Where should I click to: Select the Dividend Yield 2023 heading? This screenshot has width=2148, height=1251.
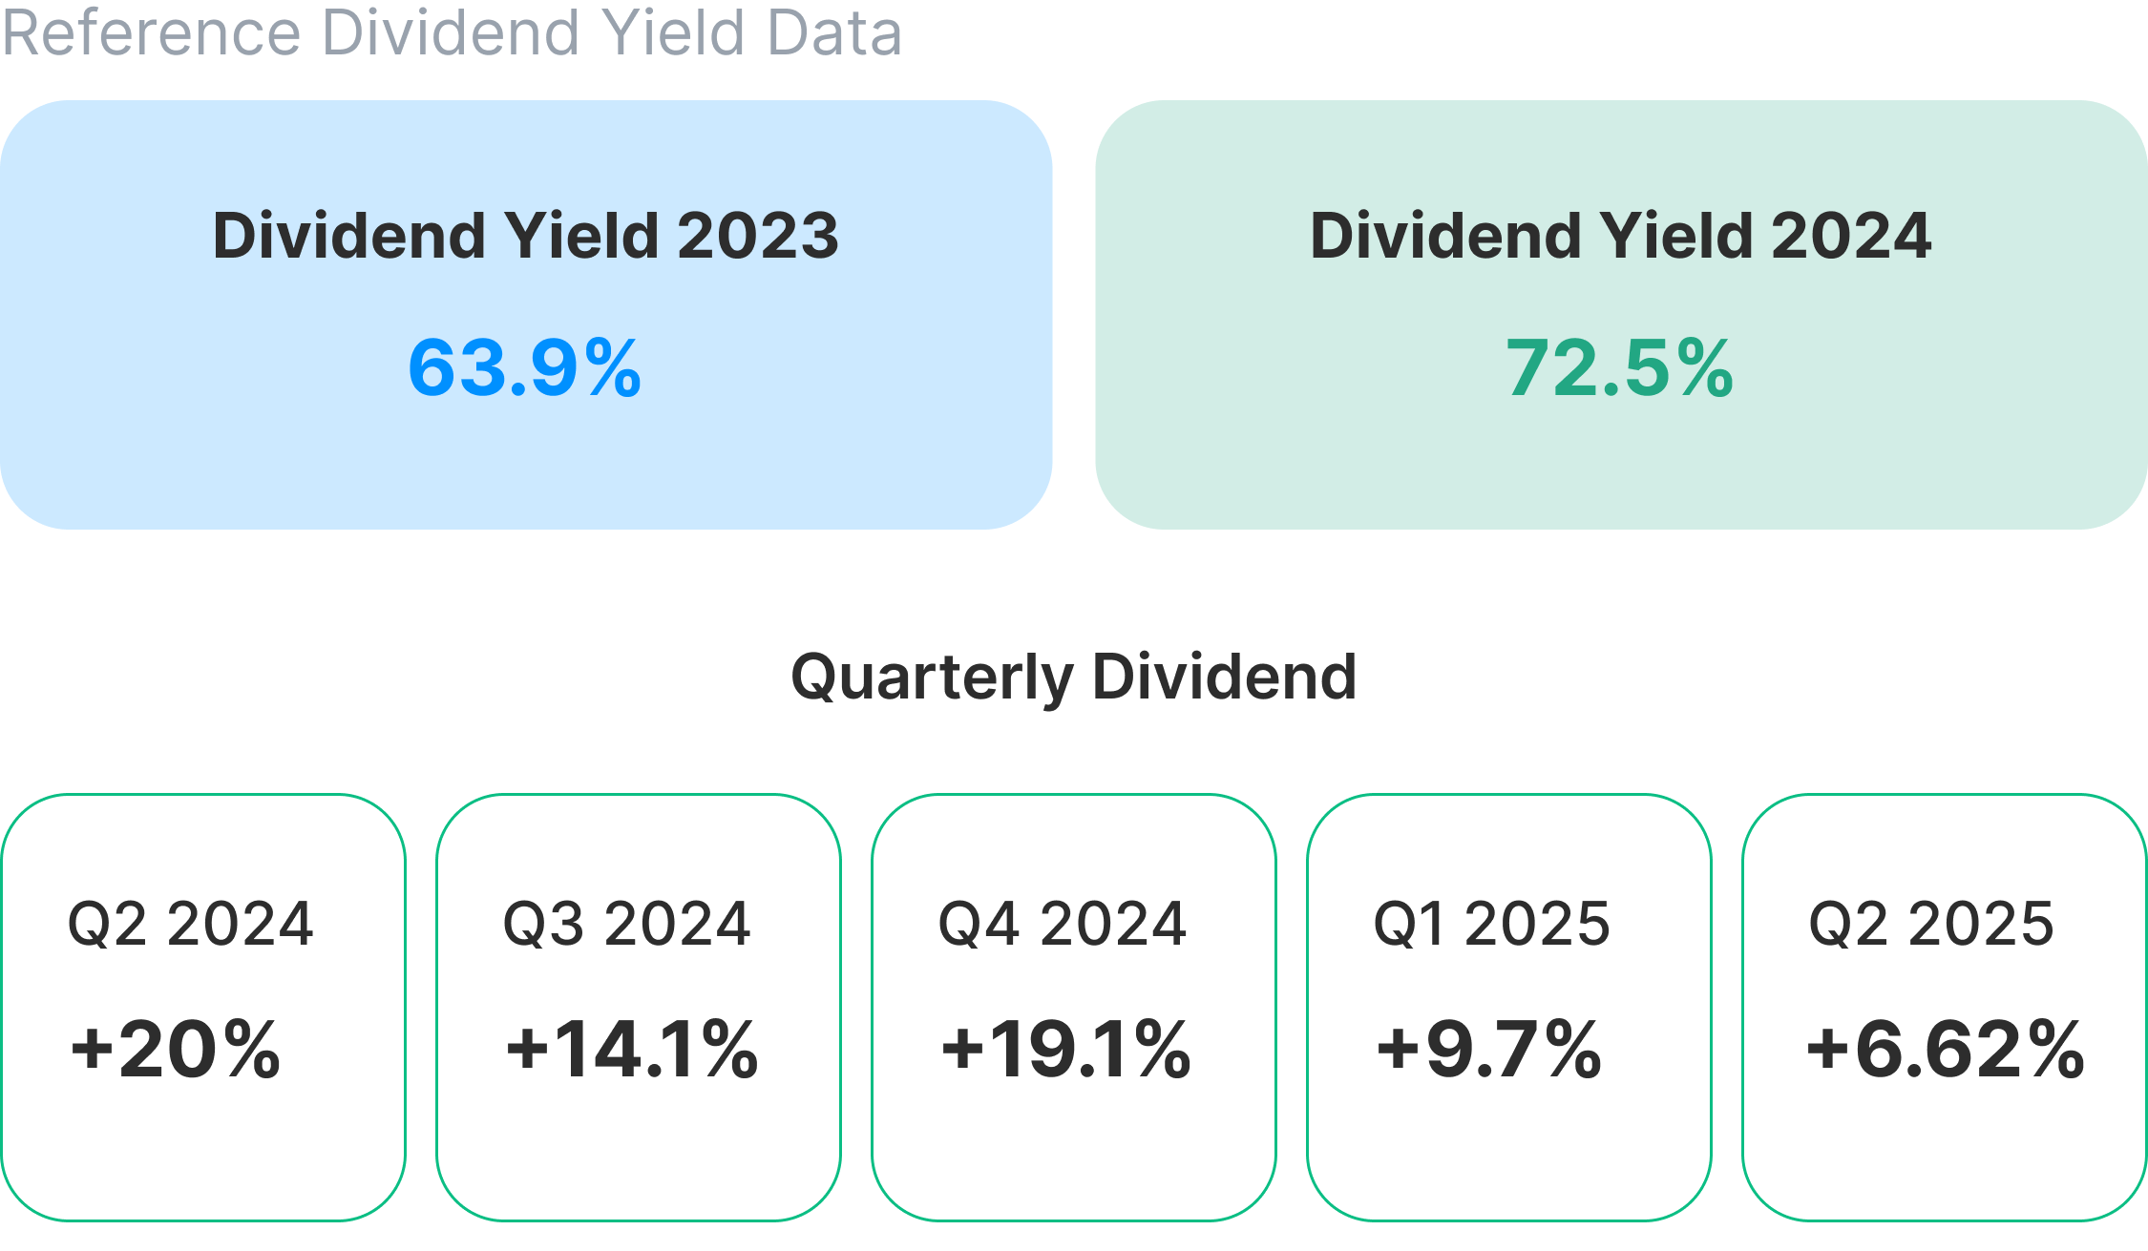pos(525,235)
